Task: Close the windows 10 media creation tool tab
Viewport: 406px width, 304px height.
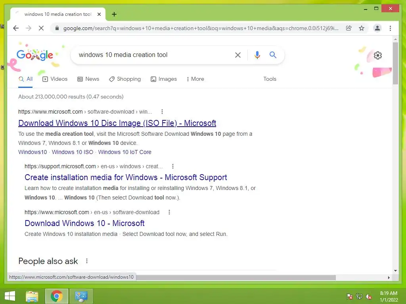Action: point(99,14)
